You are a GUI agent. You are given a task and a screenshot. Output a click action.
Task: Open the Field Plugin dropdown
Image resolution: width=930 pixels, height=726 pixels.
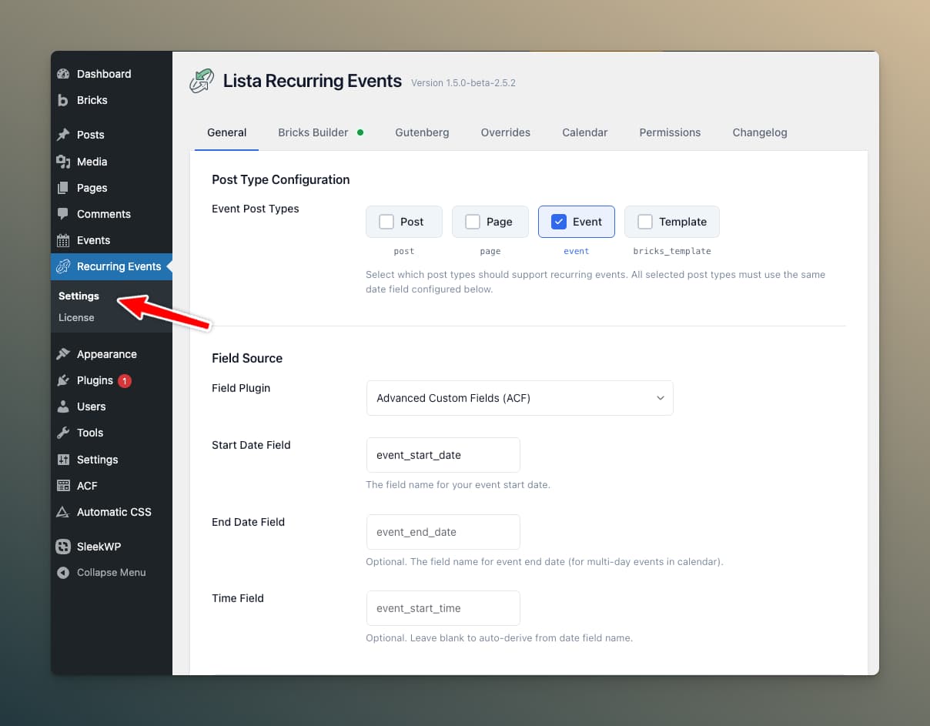[x=519, y=398]
